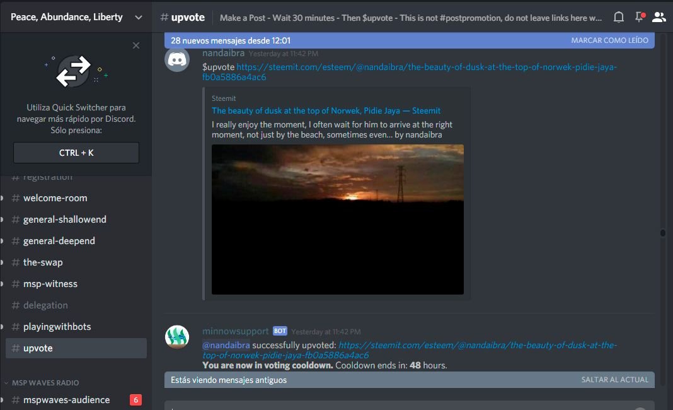Open the notification settings bell icon
The height and width of the screenshot is (410, 673).
618,17
